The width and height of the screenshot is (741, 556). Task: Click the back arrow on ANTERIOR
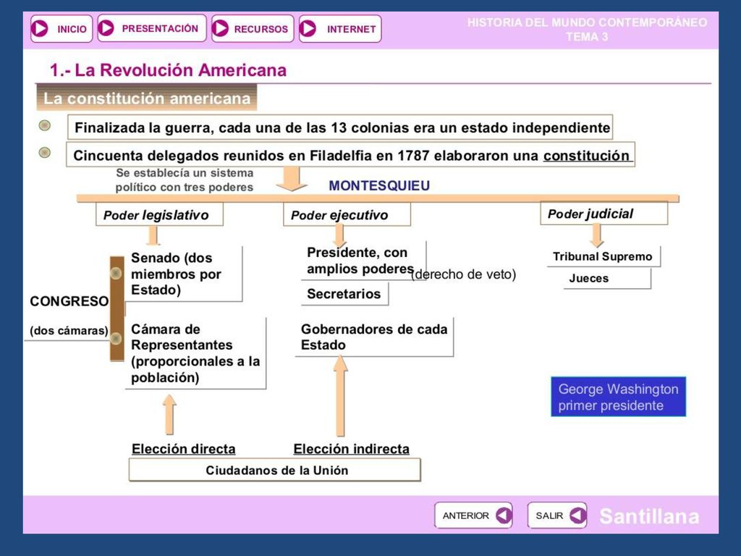pos(504,515)
